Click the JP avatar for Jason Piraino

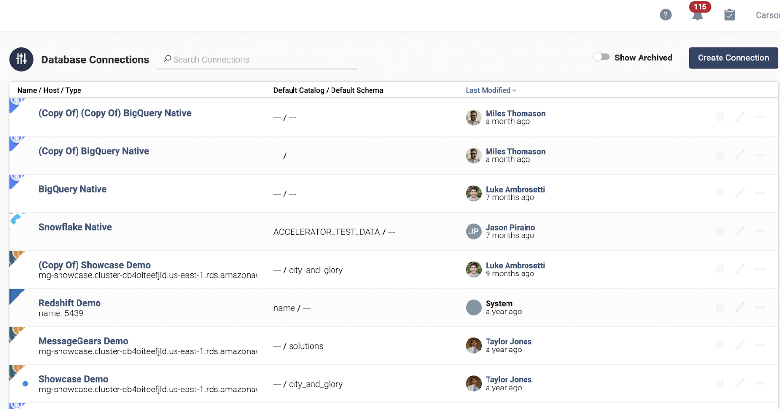[473, 232]
